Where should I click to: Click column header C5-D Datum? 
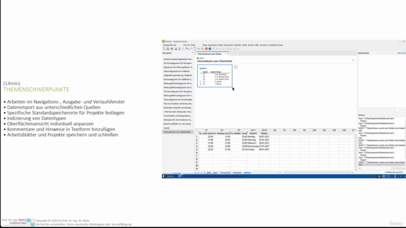tap(264, 130)
